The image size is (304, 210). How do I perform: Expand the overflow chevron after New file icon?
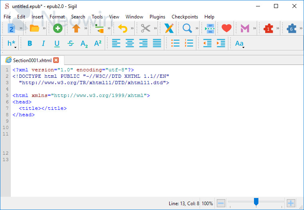[21, 28]
